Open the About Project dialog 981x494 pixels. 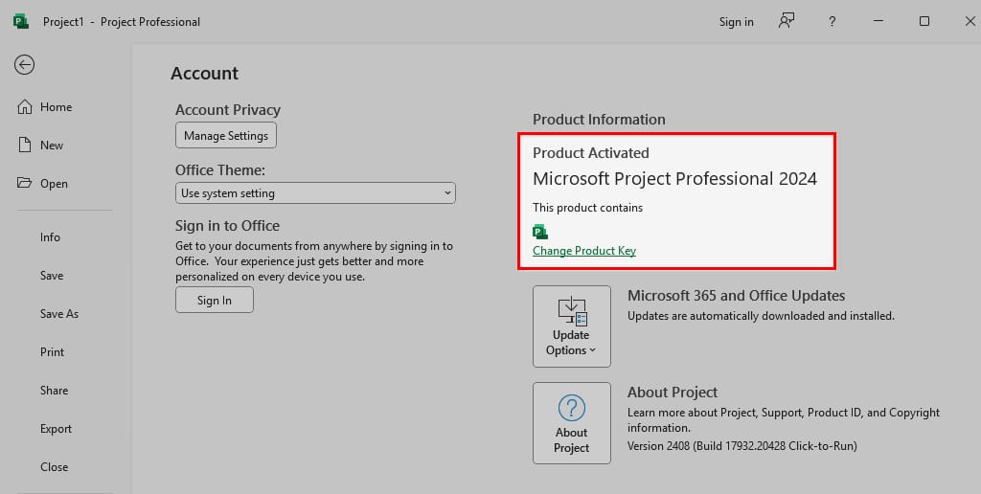point(572,423)
